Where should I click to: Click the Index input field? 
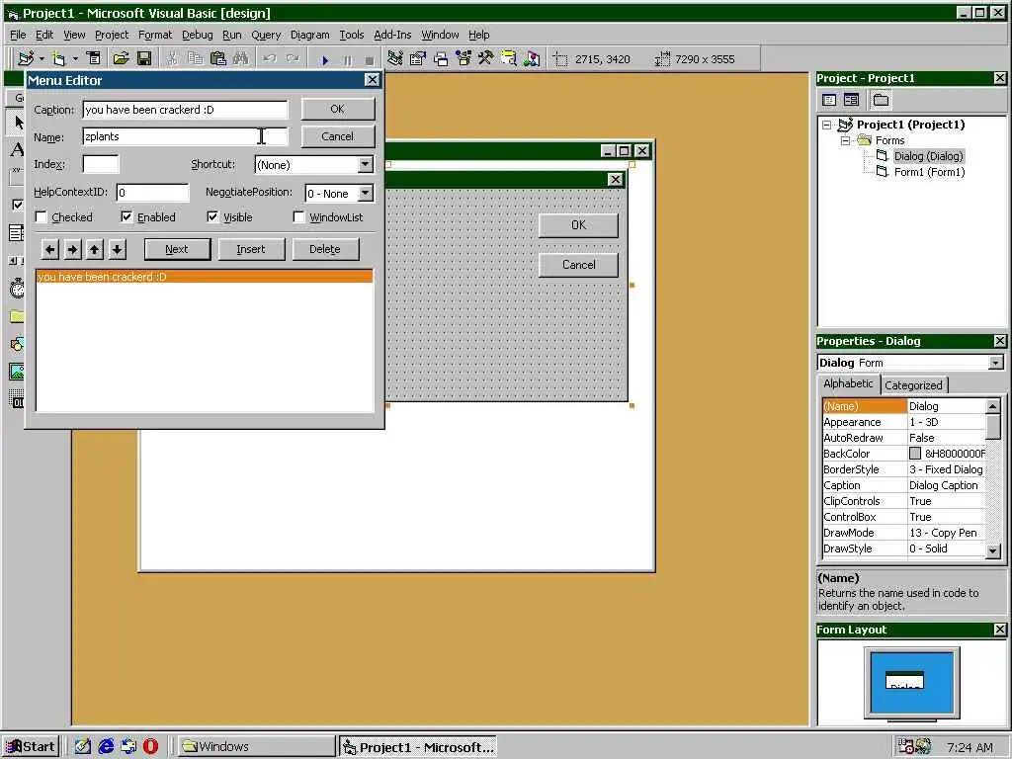pos(101,164)
